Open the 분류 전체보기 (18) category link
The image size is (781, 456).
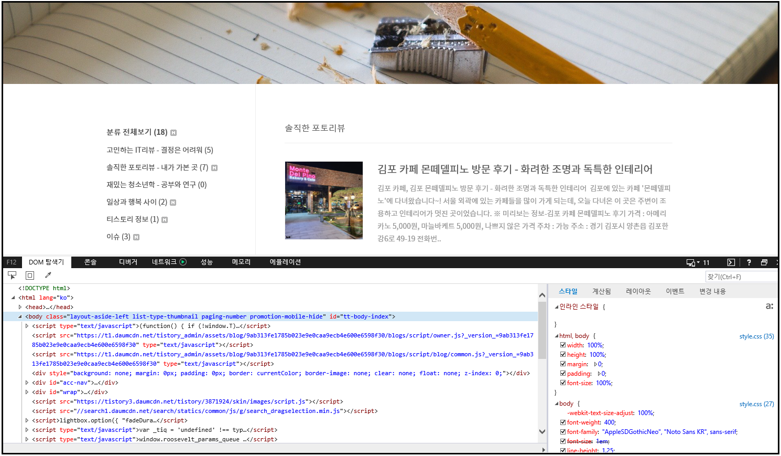pos(137,132)
